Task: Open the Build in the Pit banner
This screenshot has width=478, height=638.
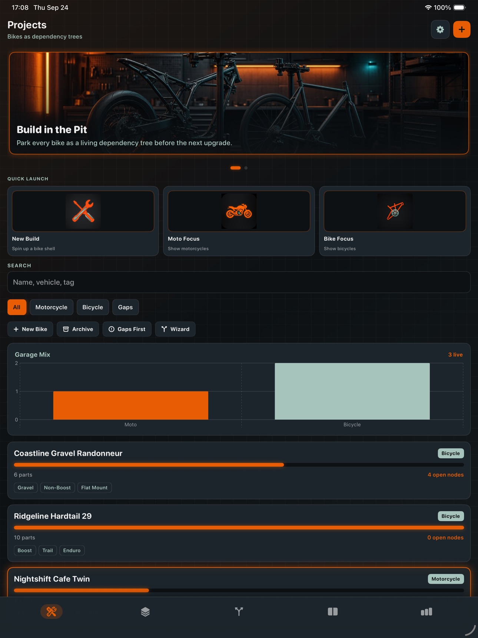Action: click(x=239, y=103)
